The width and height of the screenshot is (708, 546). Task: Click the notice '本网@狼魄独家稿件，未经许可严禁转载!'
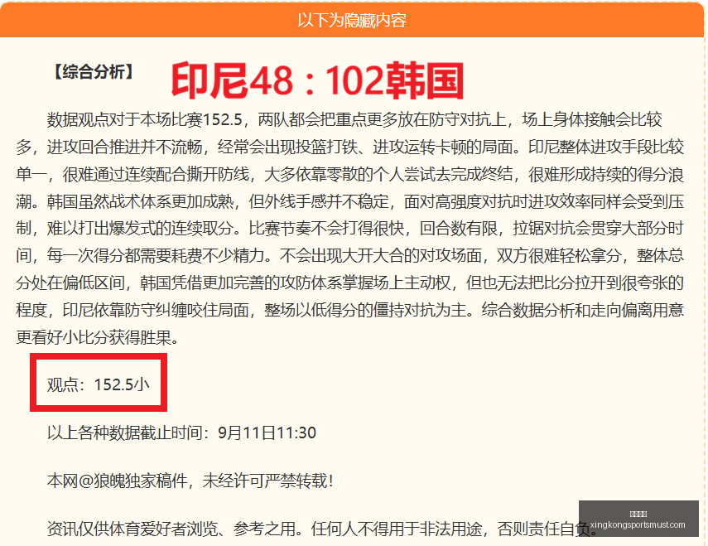[190, 481]
